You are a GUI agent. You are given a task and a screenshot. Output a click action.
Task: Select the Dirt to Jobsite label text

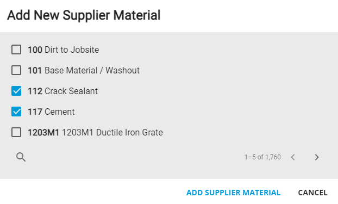[x=72, y=50]
